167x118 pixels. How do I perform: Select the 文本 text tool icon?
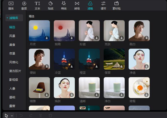click(x=37, y=4)
